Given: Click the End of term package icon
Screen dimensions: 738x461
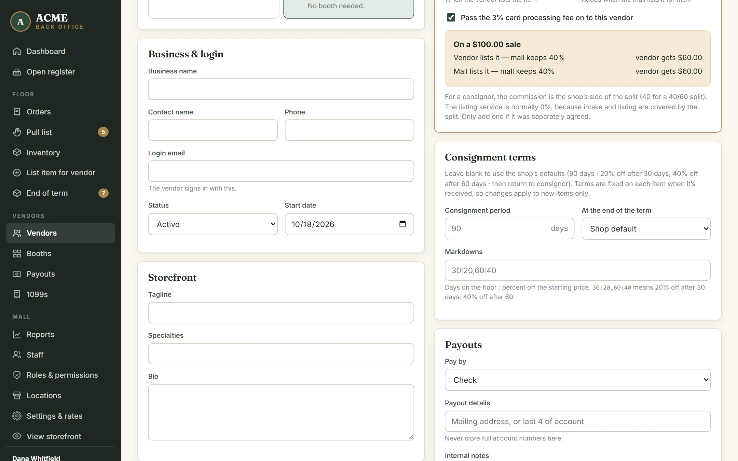Looking at the screenshot, I should 17,193.
